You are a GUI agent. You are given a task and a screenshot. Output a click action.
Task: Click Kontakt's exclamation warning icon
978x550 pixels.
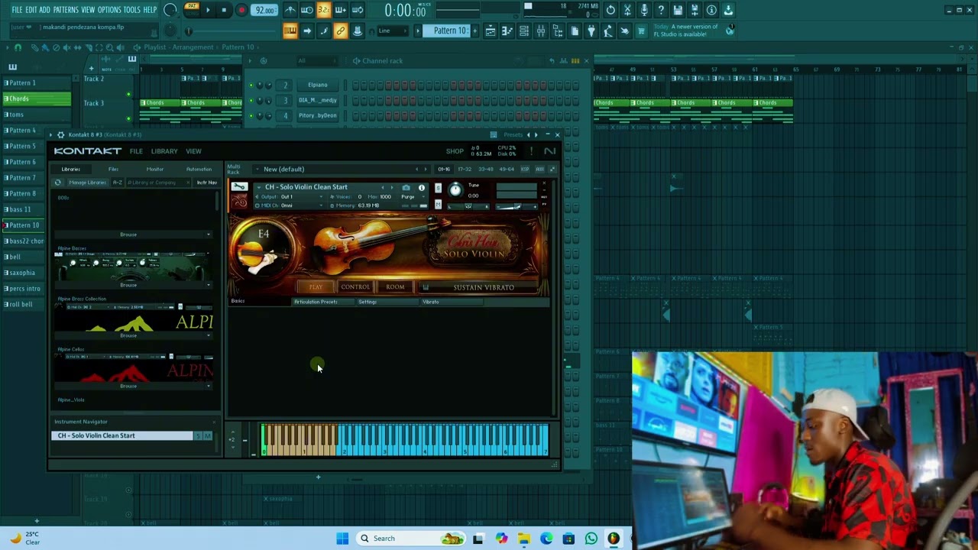click(x=531, y=151)
